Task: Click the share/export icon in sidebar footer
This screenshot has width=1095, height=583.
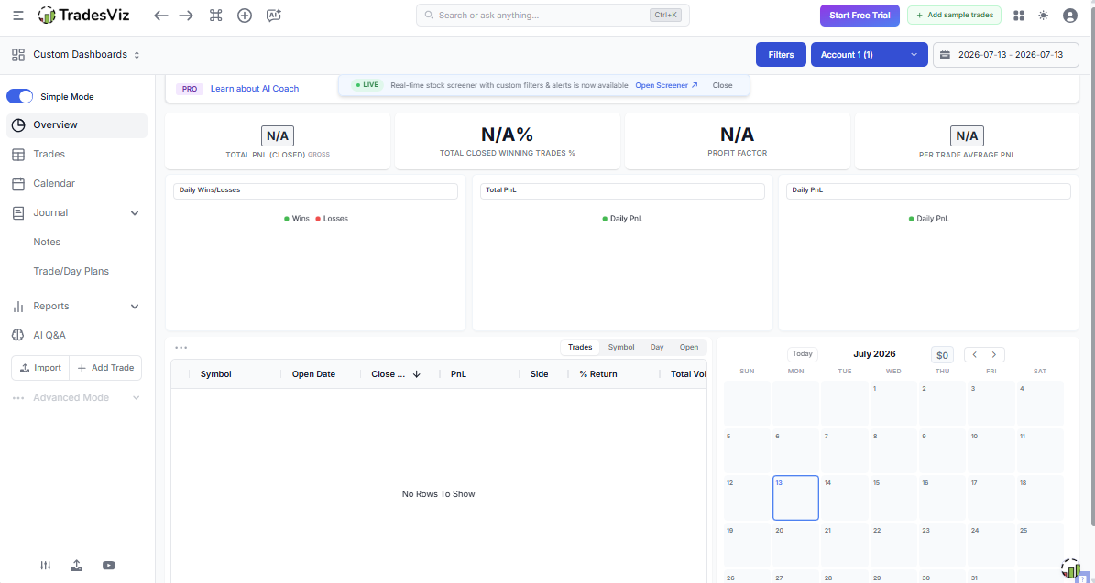Action: pyautogui.click(x=77, y=566)
